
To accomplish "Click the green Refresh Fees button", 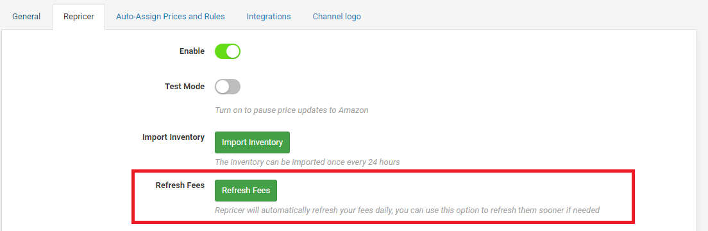I will click(246, 191).
